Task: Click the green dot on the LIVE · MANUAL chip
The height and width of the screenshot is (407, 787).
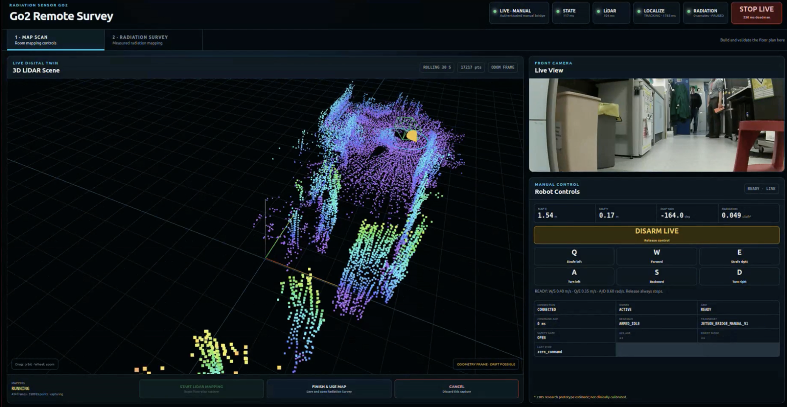Action: point(495,11)
